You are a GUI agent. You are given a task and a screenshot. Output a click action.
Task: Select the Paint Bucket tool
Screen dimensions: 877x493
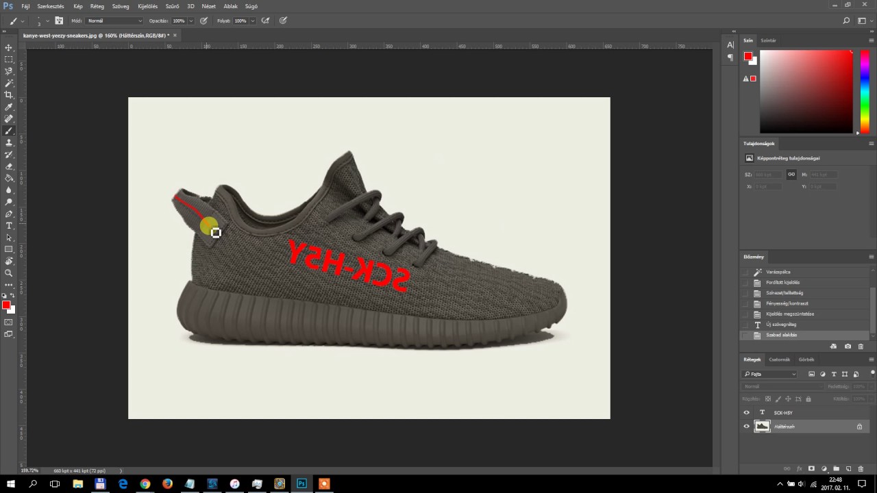pyautogui.click(x=9, y=178)
